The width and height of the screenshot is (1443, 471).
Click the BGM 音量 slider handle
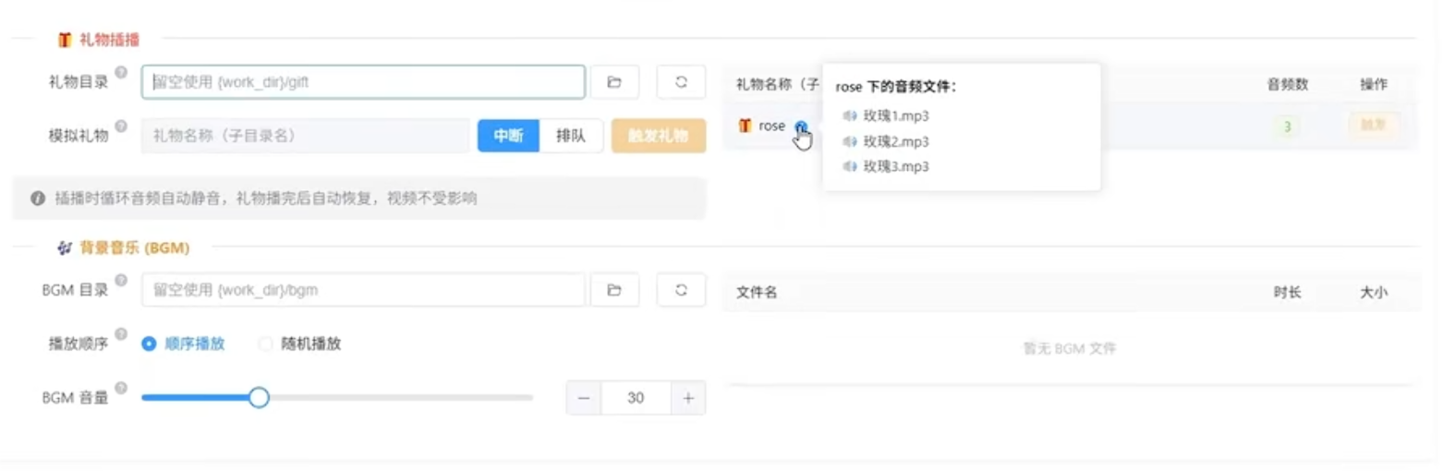click(x=259, y=398)
